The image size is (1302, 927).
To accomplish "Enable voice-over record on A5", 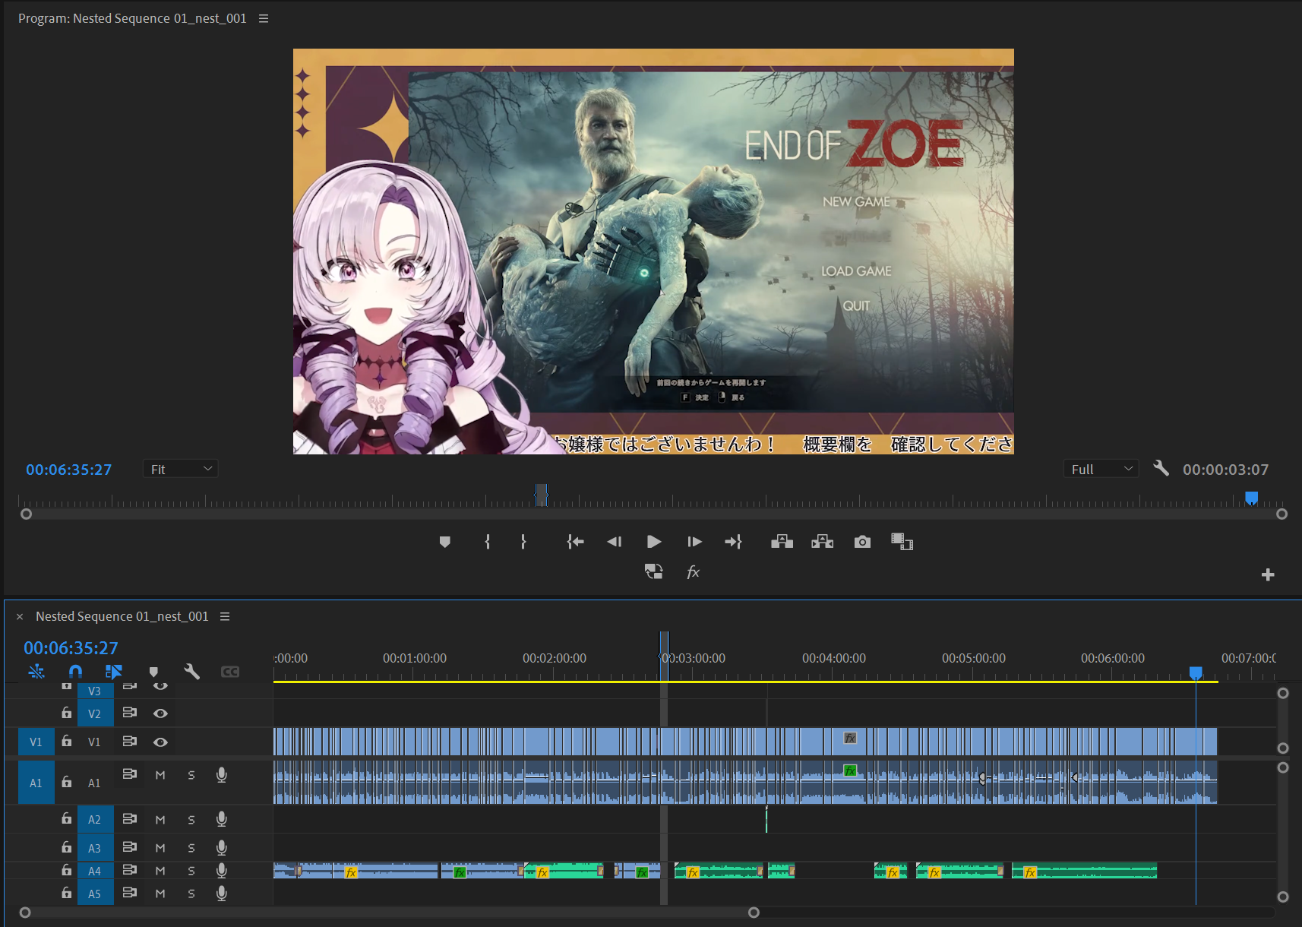I will coord(222,894).
